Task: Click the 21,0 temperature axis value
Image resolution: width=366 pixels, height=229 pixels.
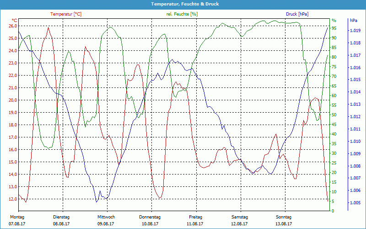Action: click(13, 88)
